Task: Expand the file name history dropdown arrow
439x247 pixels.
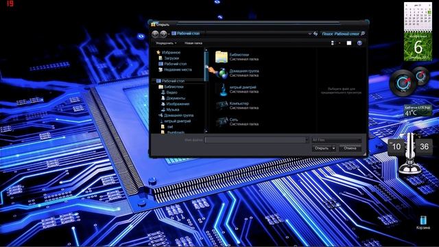Action: [306, 140]
